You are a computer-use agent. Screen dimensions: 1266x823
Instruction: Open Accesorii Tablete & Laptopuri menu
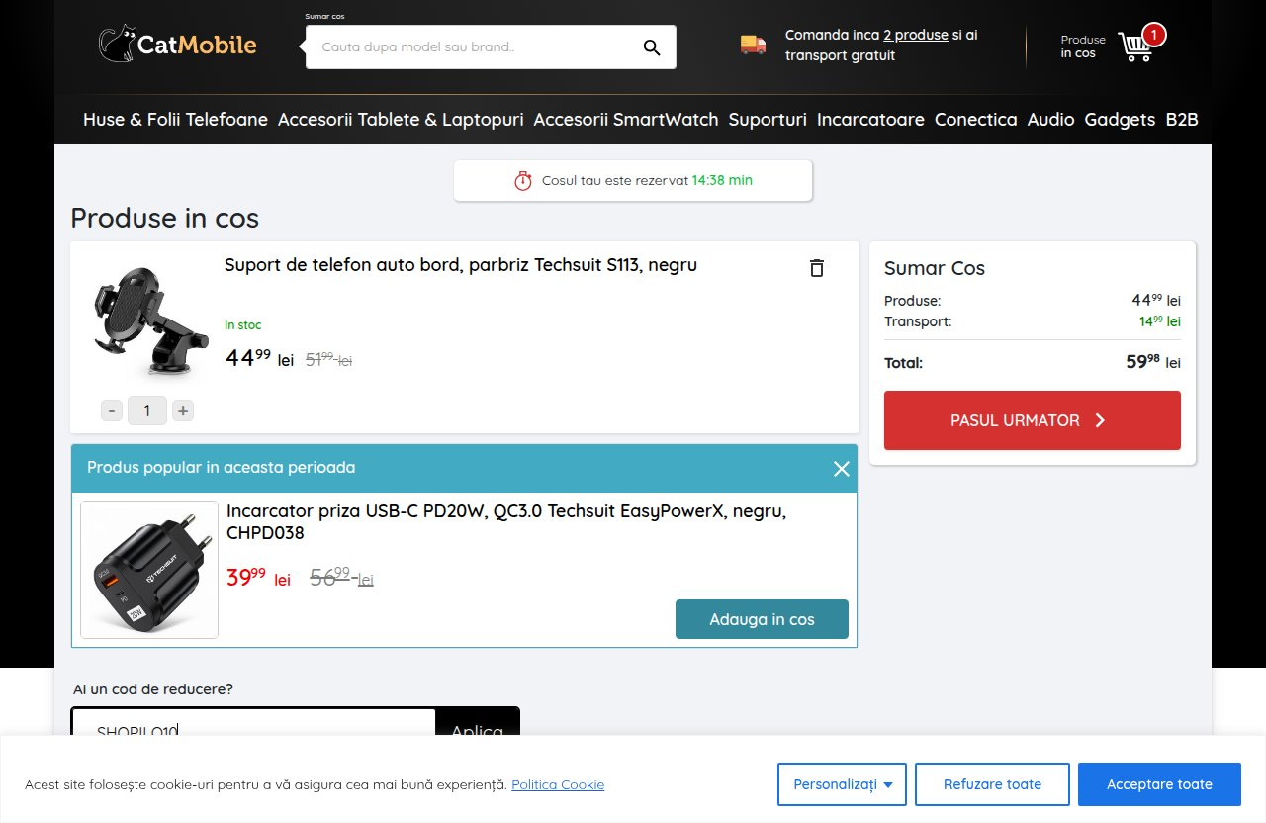401,120
